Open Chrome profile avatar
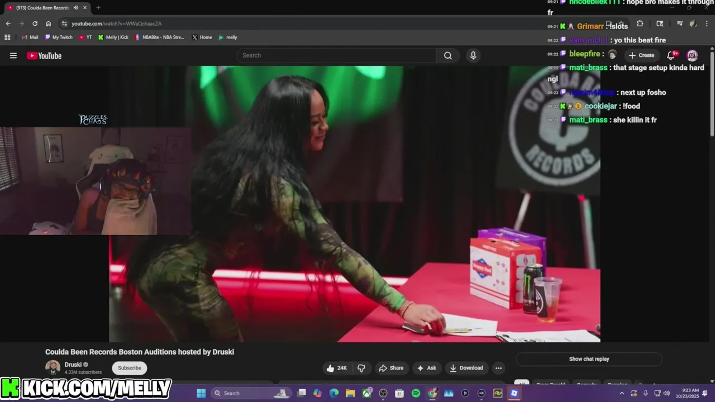715x402 pixels. point(693,23)
